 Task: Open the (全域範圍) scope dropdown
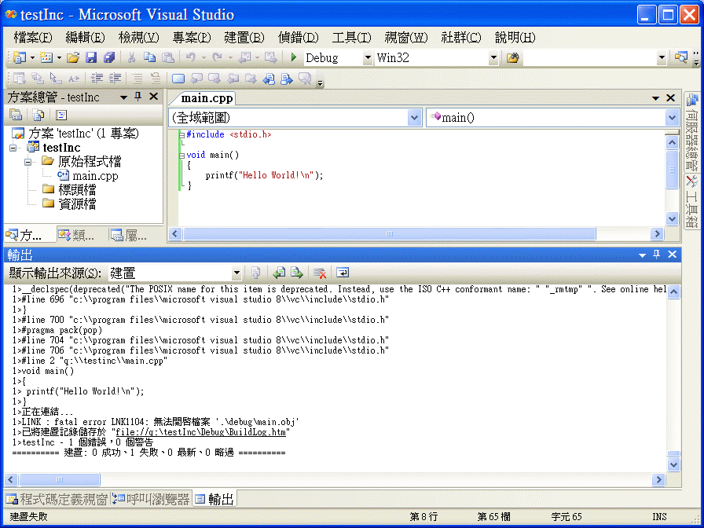[414, 118]
